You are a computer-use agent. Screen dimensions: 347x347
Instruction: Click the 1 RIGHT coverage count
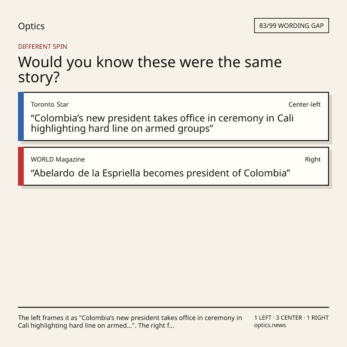pos(317,318)
